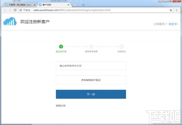The image size is (182, 125).
Task: Switch to 邮箱注册 link
Action: tap(61, 106)
